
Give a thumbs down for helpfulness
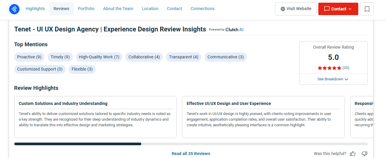(364, 154)
